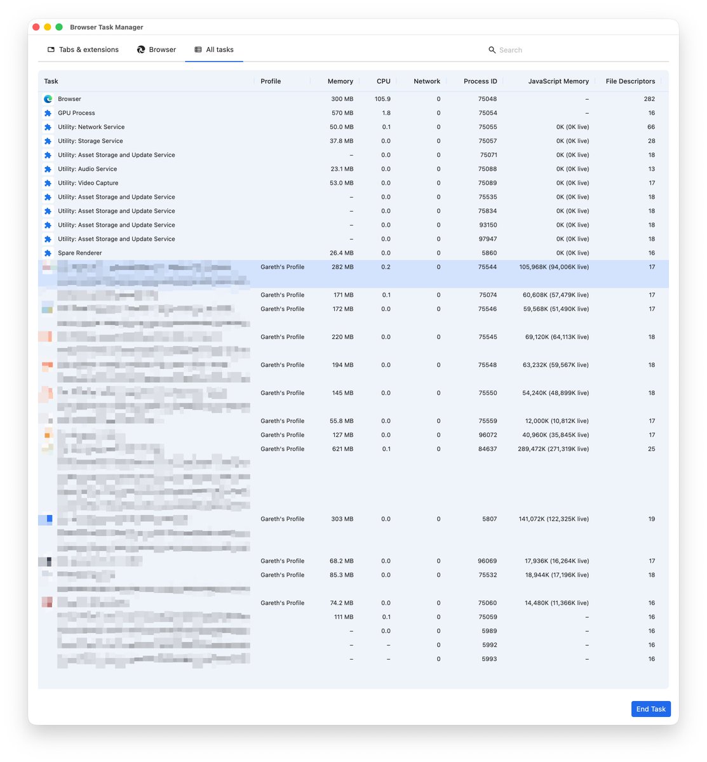
Task: Select the Spare Renderer row
Action: [x=353, y=253]
